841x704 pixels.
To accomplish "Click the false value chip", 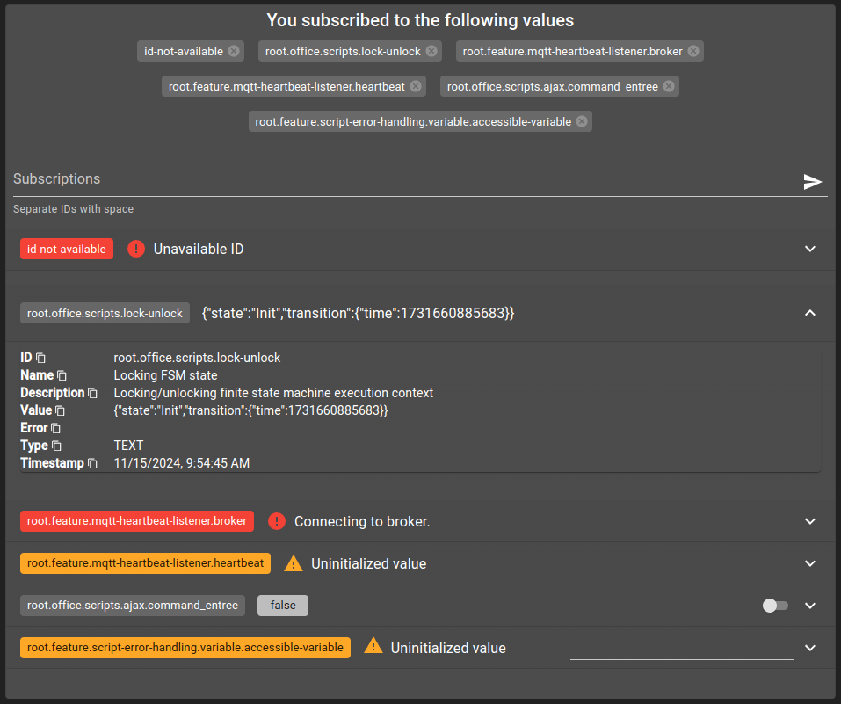I will [283, 606].
